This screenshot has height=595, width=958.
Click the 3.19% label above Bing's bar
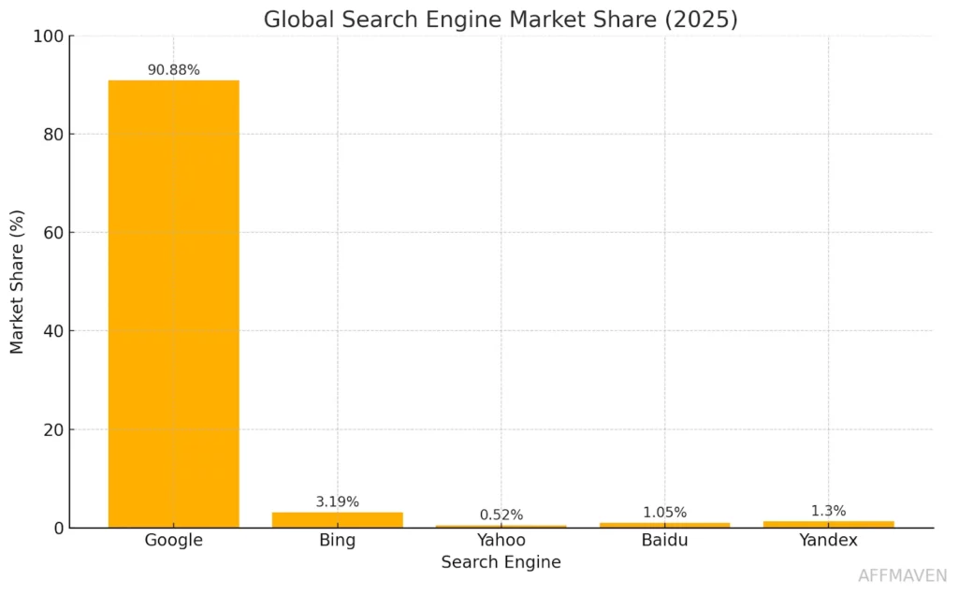click(x=338, y=501)
